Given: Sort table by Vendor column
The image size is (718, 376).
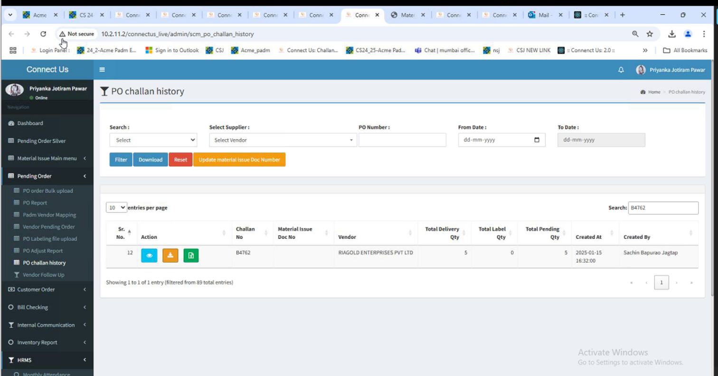Looking at the screenshot, I should pos(376,233).
